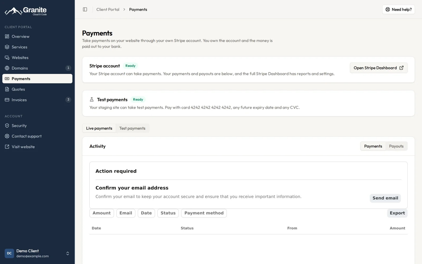The height and width of the screenshot is (264, 422).
Task: Click the Ready badge next to Stripe account
Action: pos(130,66)
